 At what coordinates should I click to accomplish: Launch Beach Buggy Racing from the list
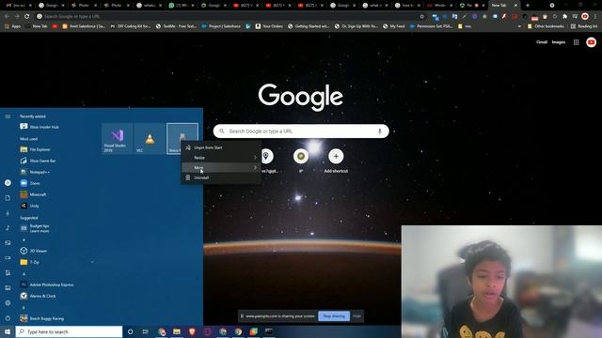41,318
